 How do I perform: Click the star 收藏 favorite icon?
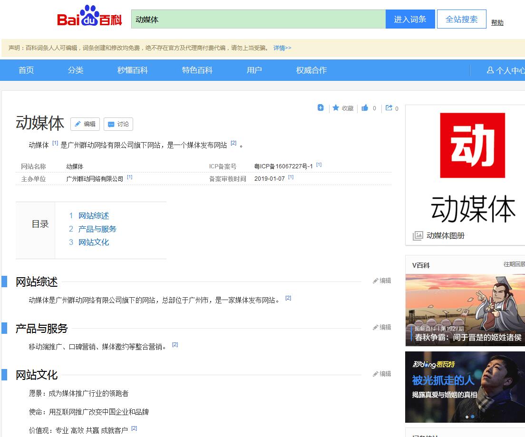pyautogui.click(x=336, y=107)
